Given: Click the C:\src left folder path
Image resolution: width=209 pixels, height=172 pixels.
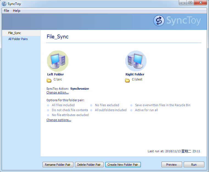Looking at the screenshot, I should [58, 79].
